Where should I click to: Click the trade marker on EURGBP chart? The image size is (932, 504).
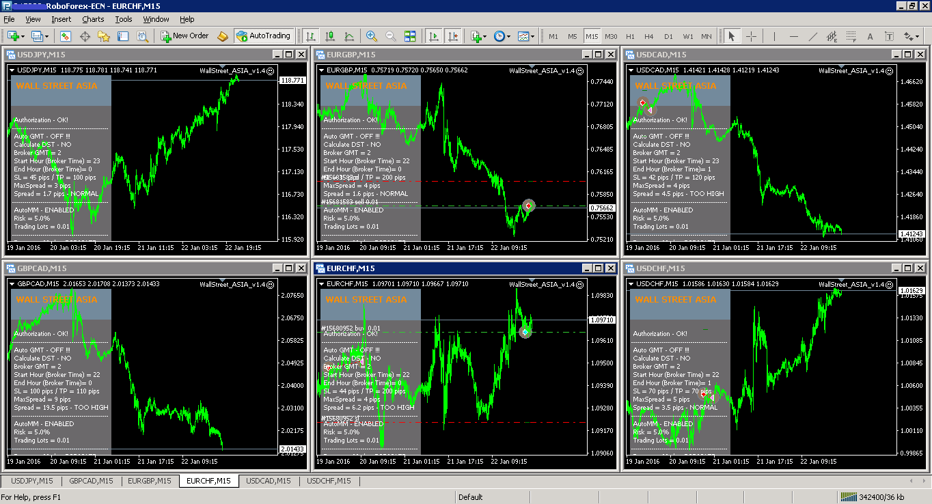pos(528,206)
